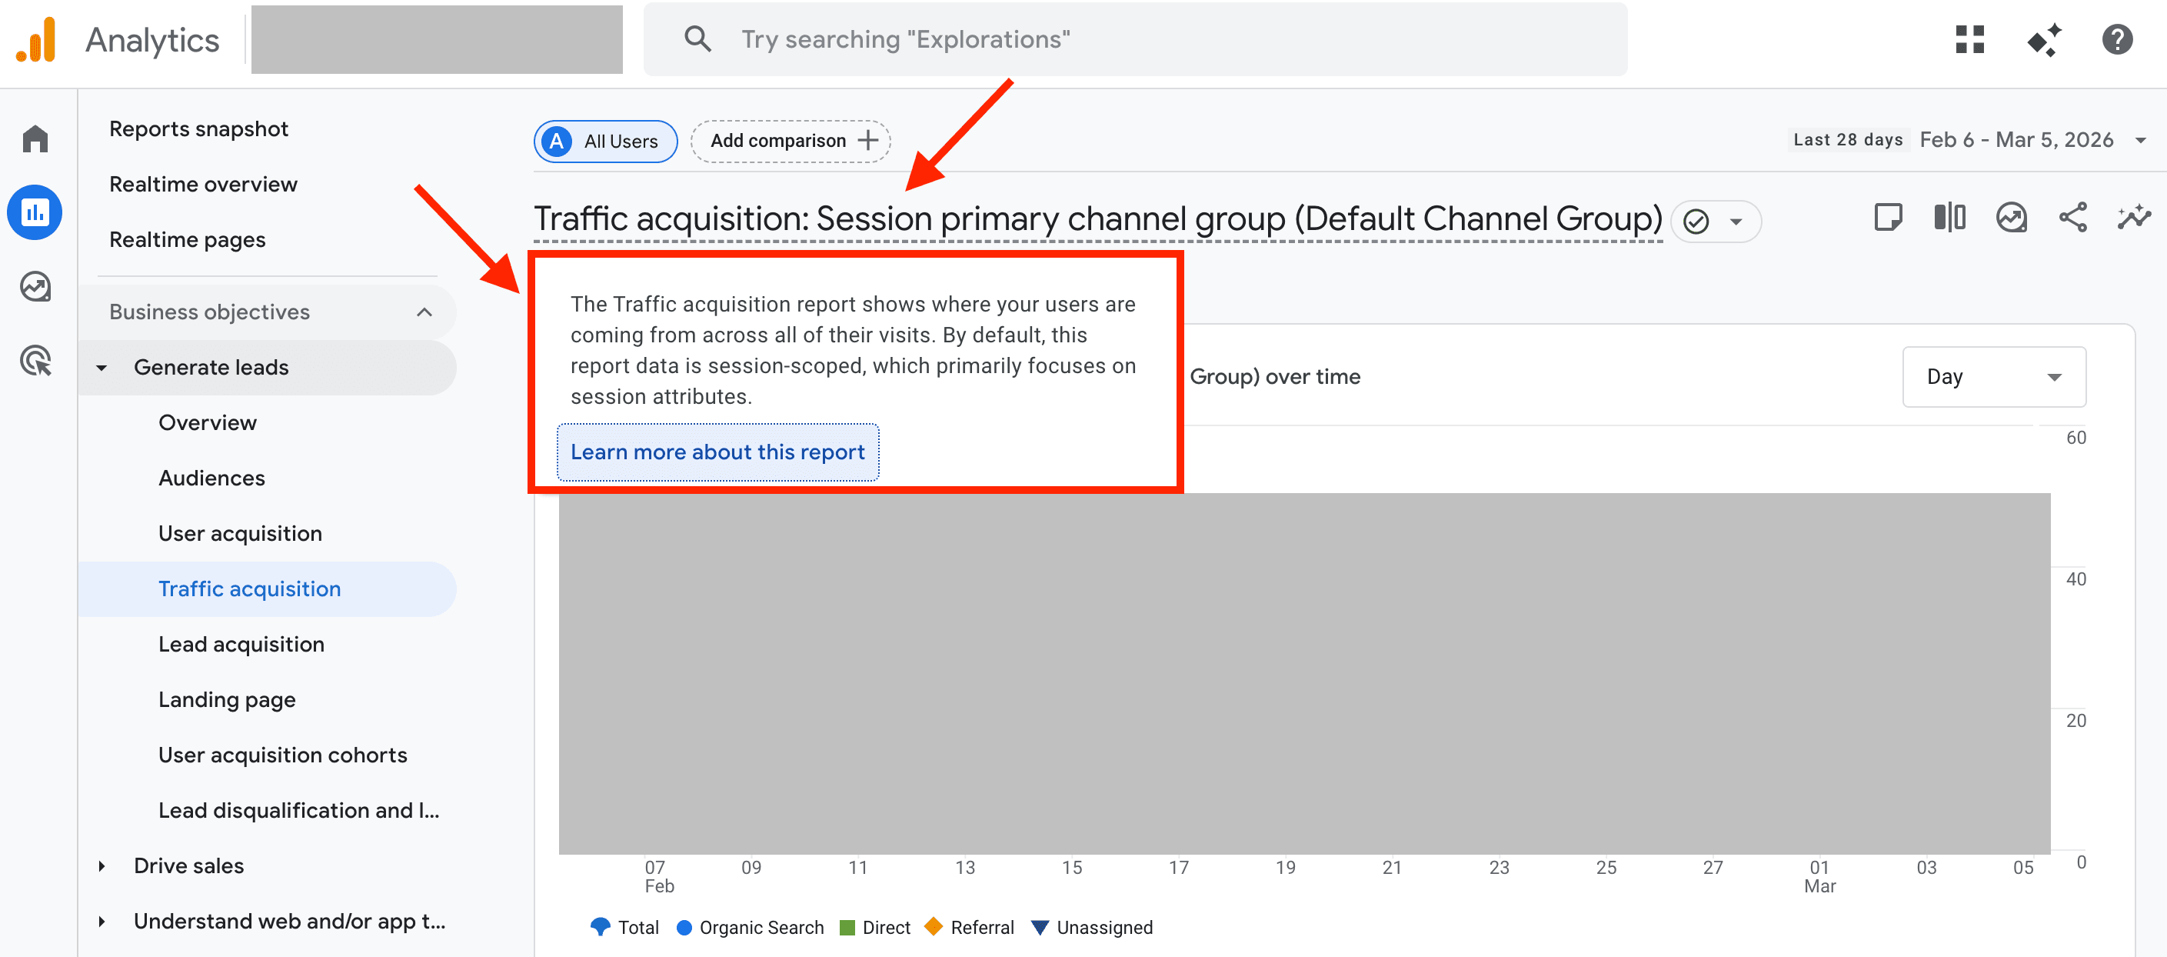
Task: Click Learn more about this report
Action: point(717,452)
